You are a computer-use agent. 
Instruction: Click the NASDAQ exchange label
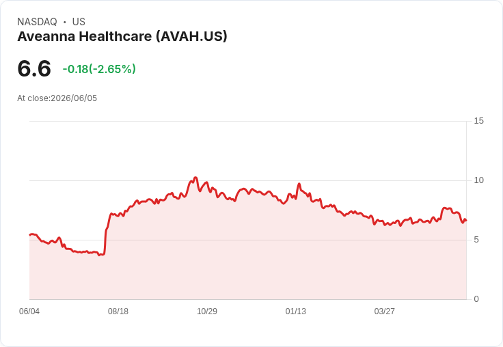37,22
